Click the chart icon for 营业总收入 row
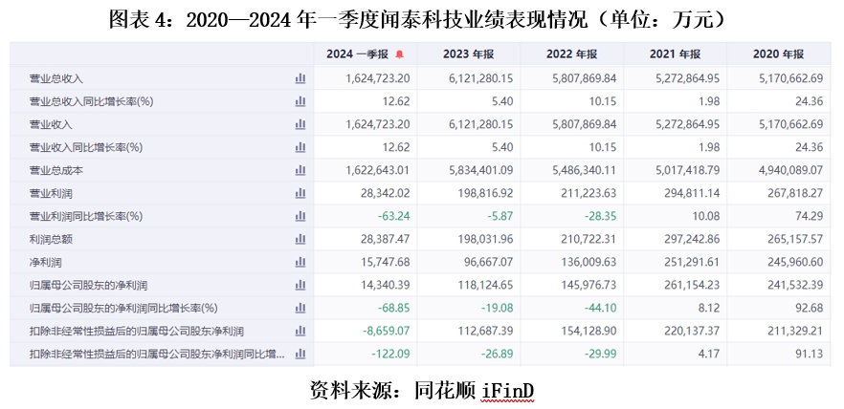Screen dimensions: 844x409 pyautogui.click(x=300, y=78)
